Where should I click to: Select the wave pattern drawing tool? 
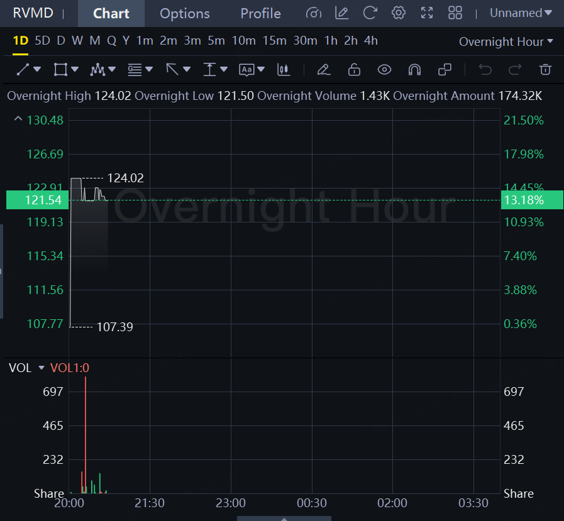pos(97,69)
